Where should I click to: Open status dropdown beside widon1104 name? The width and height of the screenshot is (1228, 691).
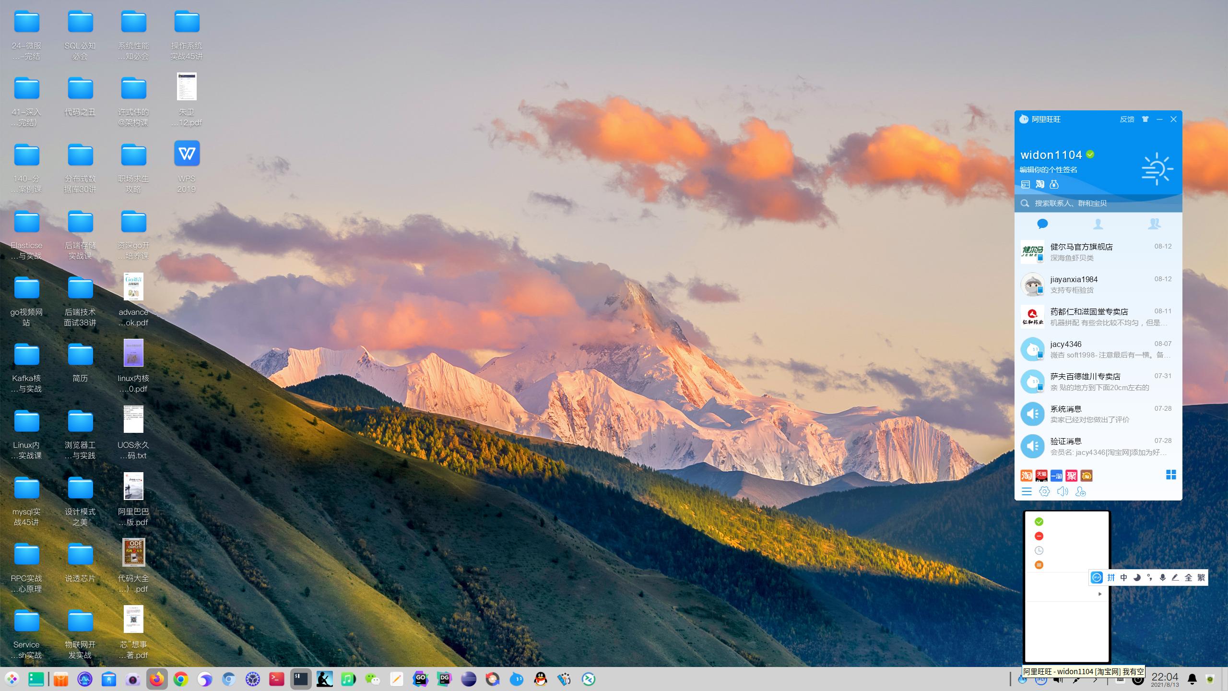[1090, 155]
